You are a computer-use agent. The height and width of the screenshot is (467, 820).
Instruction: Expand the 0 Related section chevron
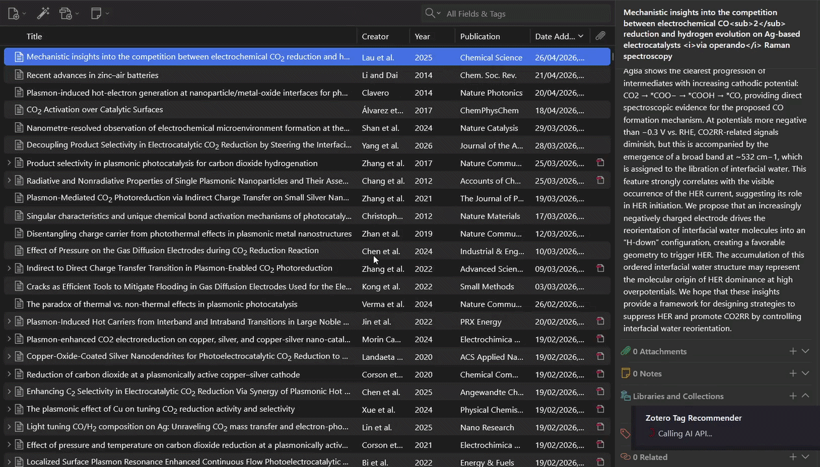[806, 457]
